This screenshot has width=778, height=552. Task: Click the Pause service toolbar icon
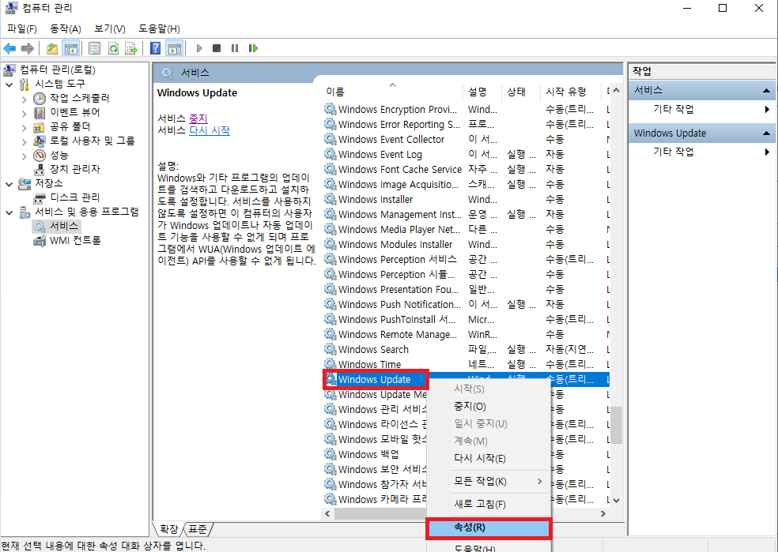coord(235,48)
